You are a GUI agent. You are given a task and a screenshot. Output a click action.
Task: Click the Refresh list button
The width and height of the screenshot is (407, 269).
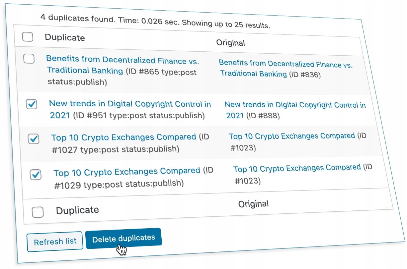tap(55, 242)
